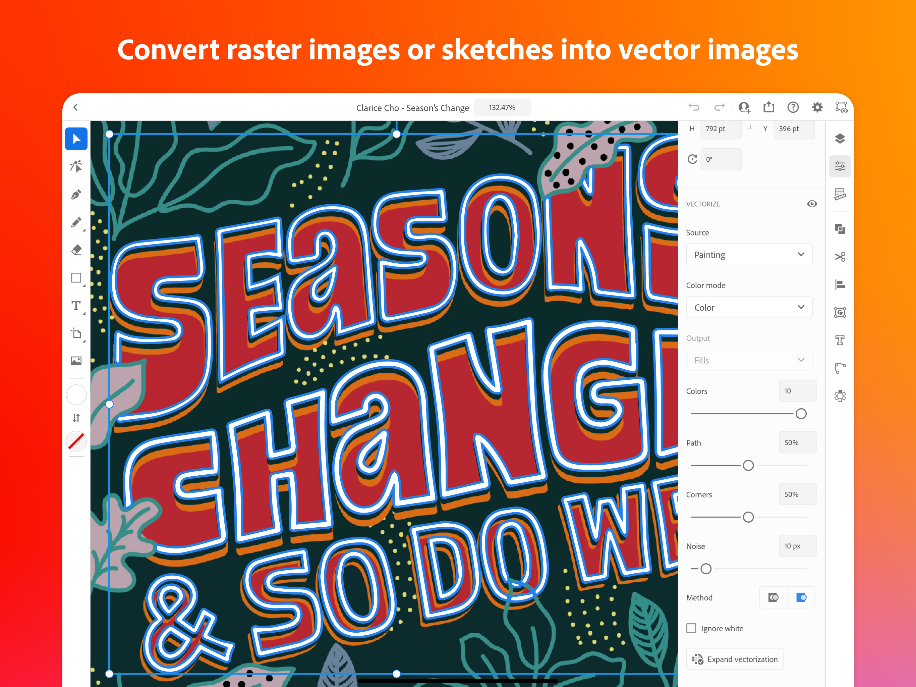Click the bottom-left corner selection handle
The width and height of the screenshot is (916, 687).
coord(109,674)
